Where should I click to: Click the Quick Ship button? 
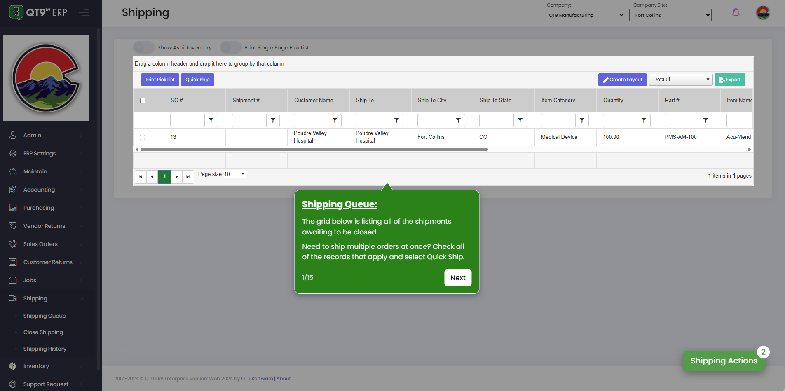pyautogui.click(x=197, y=80)
